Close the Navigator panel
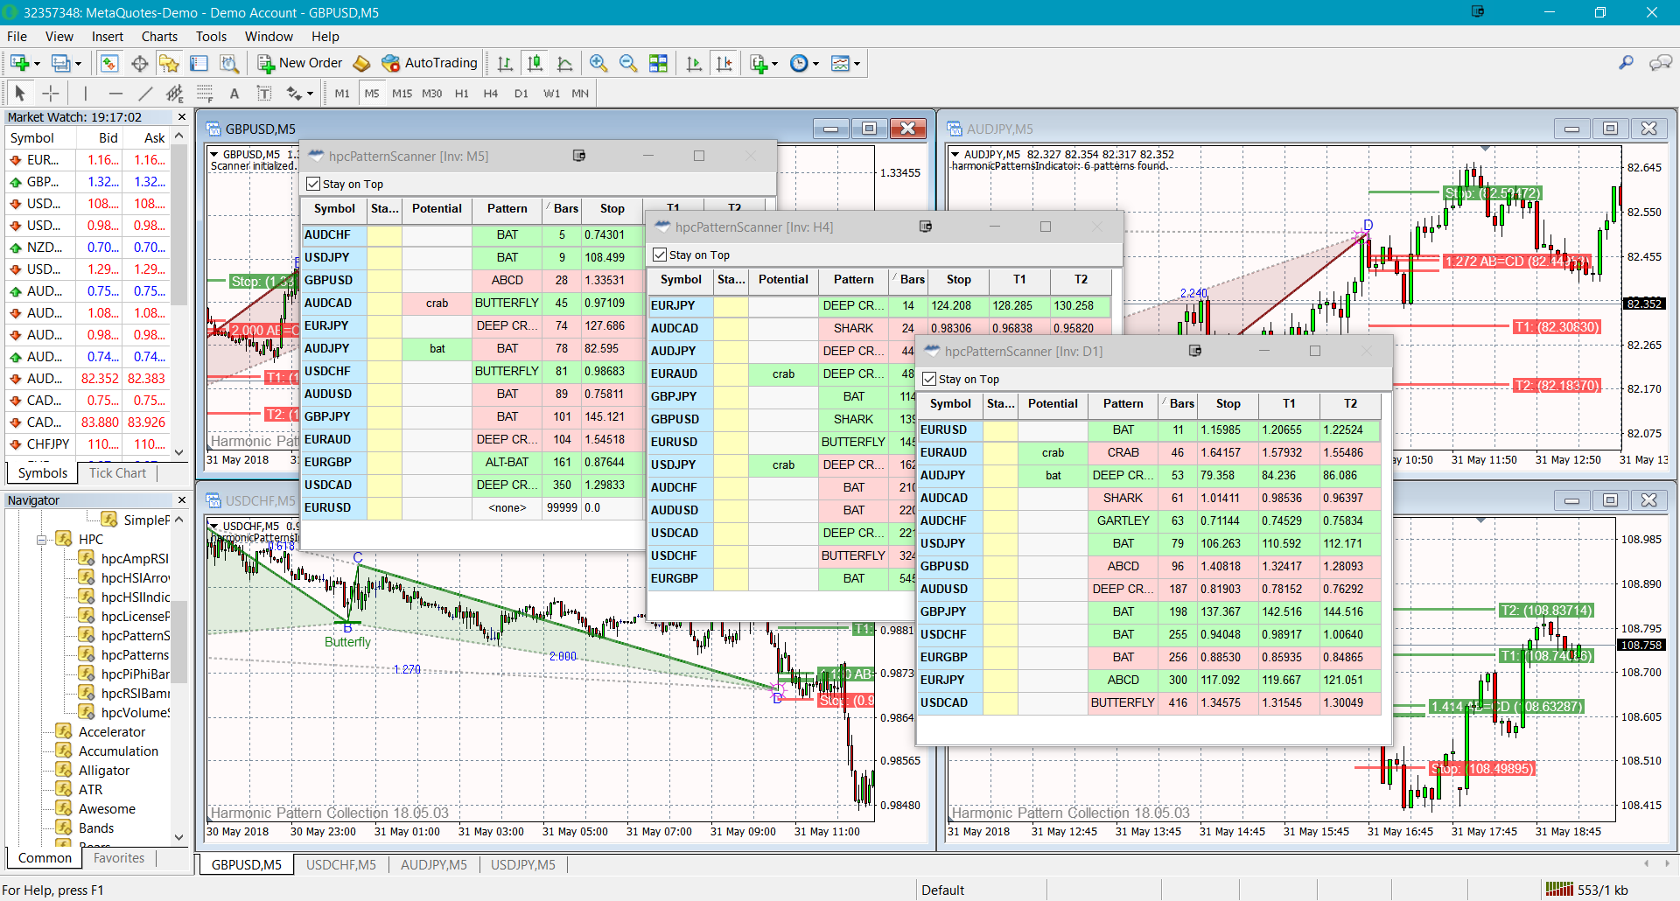Viewport: 1680px width, 901px height. [x=182, y=499]
